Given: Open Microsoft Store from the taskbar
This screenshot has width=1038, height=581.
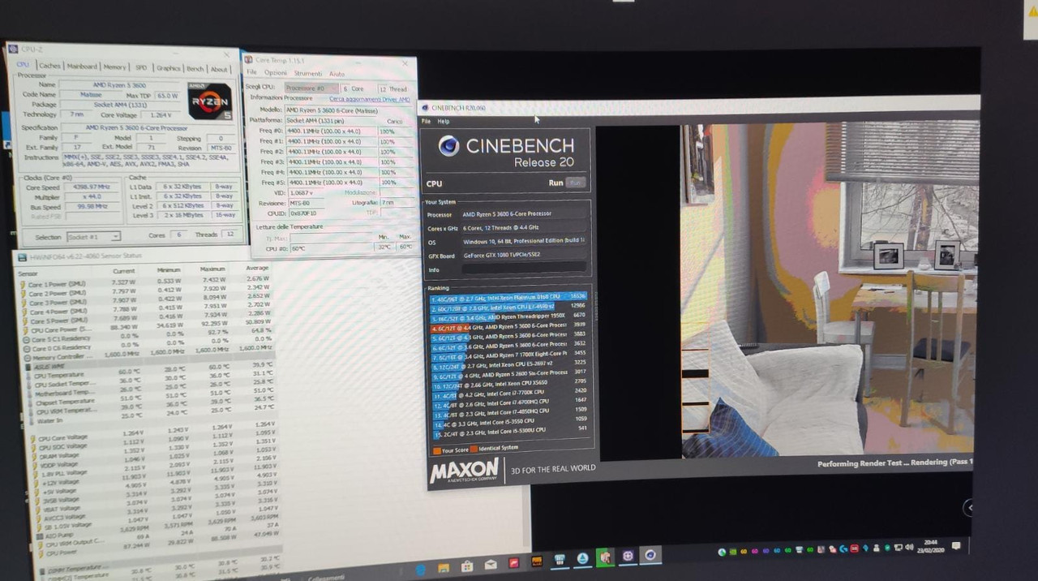Looking at the screenshot, I should tap(467, 567).
